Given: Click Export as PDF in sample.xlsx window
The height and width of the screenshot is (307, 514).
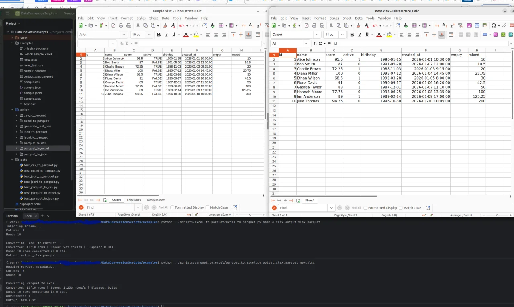Looking at the screenshot, I should click(x=113, y=26).
